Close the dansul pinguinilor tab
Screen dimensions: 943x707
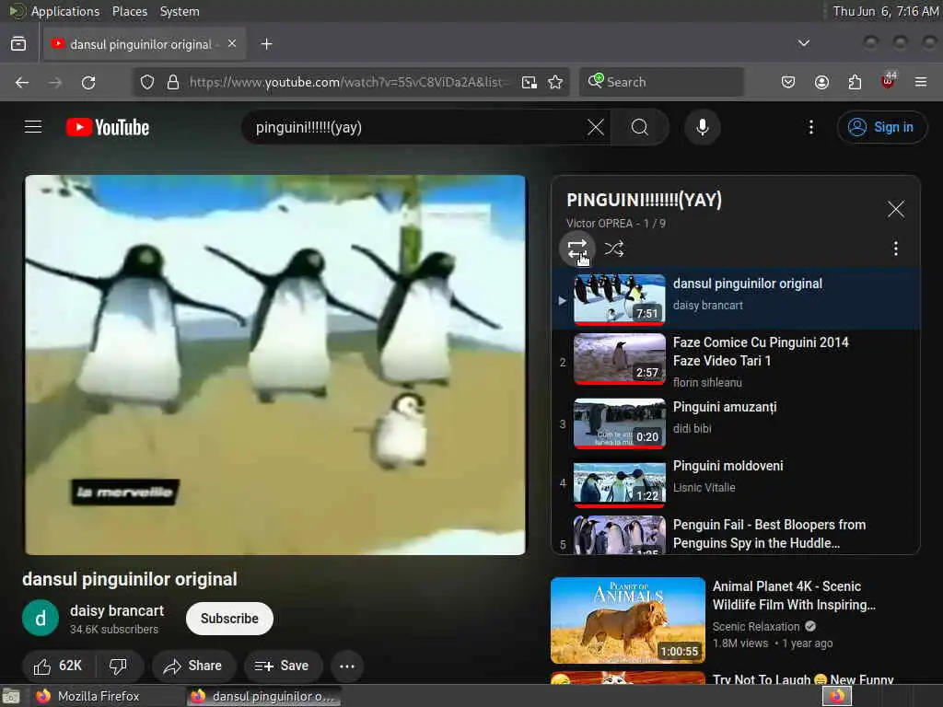[232, 44]
